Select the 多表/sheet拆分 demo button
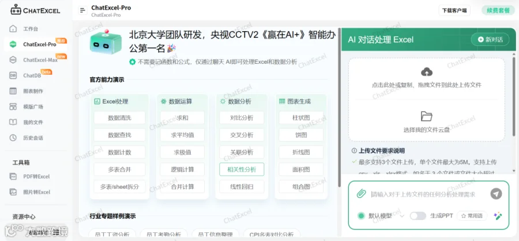Viewport: 519px width, 241px height. pyautogui.click(x=119, y=186)
